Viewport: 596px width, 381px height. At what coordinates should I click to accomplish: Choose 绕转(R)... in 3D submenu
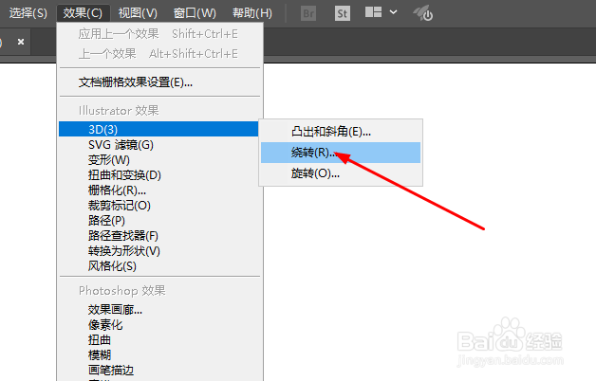tap(341, 153)
